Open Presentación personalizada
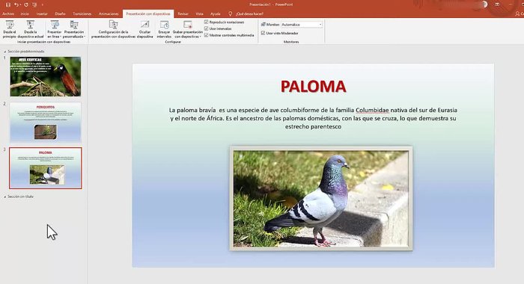This screenshot has width=524, height=284. pos(74,29)
